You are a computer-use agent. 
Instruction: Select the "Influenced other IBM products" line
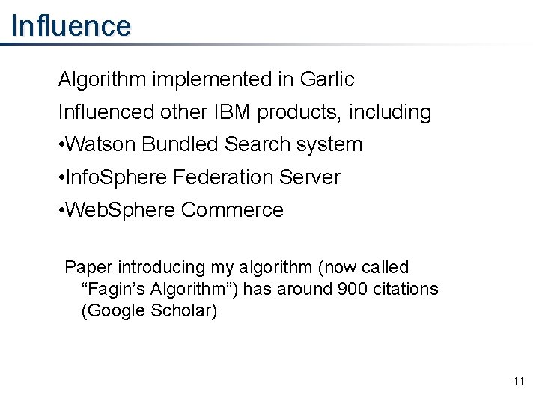click(245, 112)
